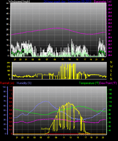The width and height of the screenshot is (118, 141).
Task: Select the 28.7 barometer scale value
Action: [110, 44]
